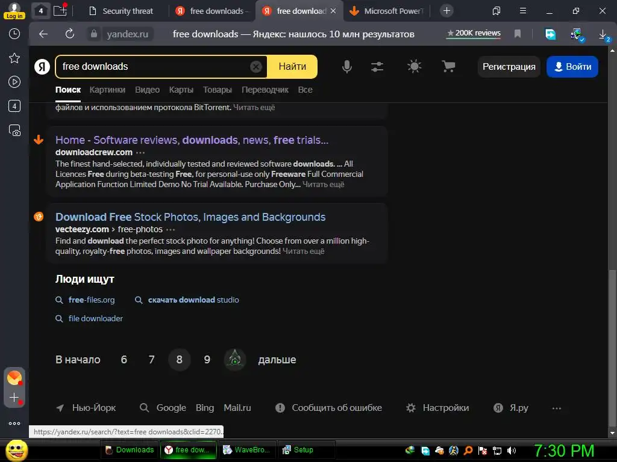This screenshot has height=462, width=617.
Task: Open Downloads window from the taskbar
Action: click(x=130, y=450)
